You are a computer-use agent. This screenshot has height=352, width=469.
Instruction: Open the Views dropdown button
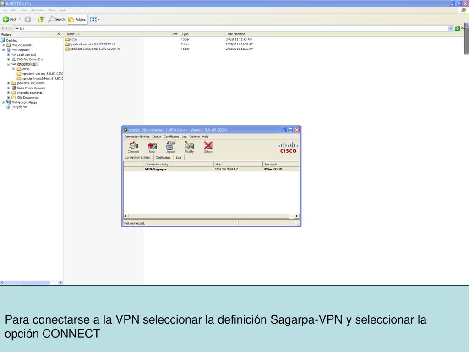pos(94,19)
